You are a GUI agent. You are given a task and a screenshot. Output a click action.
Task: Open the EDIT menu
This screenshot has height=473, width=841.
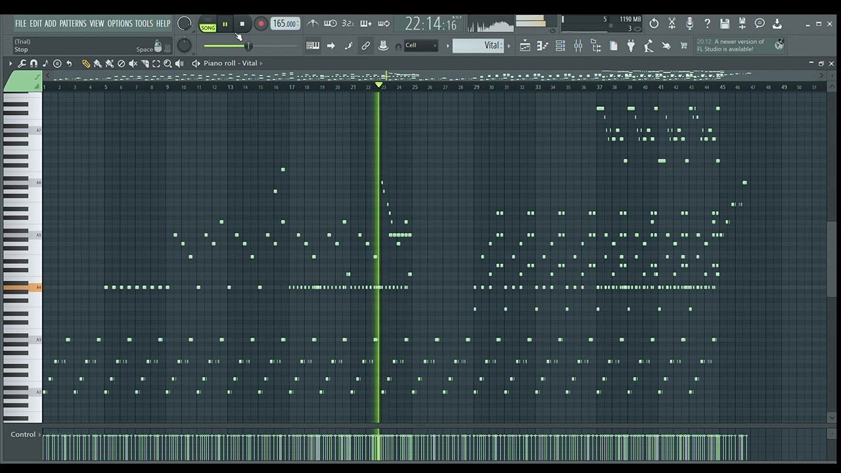pos(35,24)
